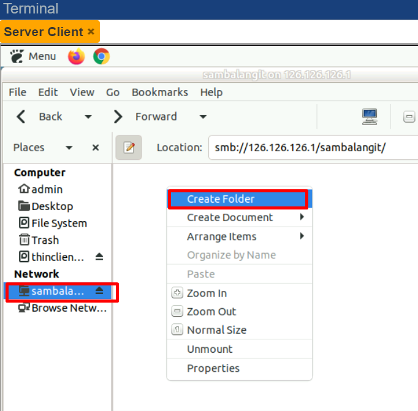Open File System in the sidebar
The height and width of the screenshot is (411, 418).
(x=53, y=223)
